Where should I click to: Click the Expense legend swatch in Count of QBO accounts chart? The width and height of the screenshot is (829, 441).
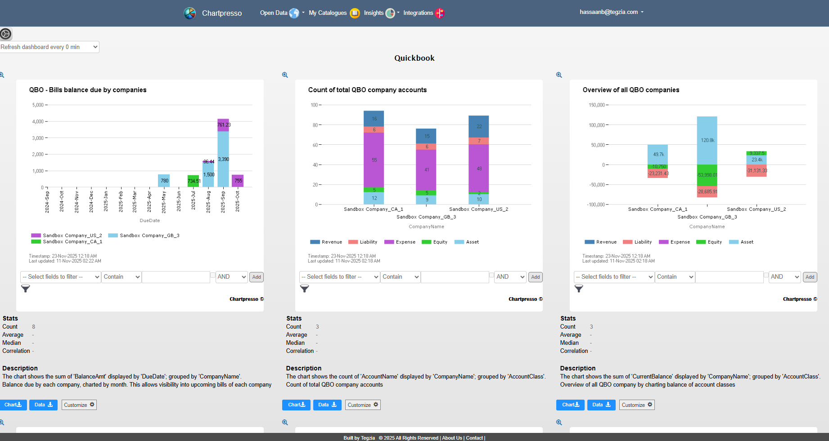coord(389,242)
